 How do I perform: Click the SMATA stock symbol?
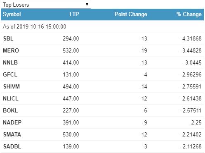click(x=12, y=134)
